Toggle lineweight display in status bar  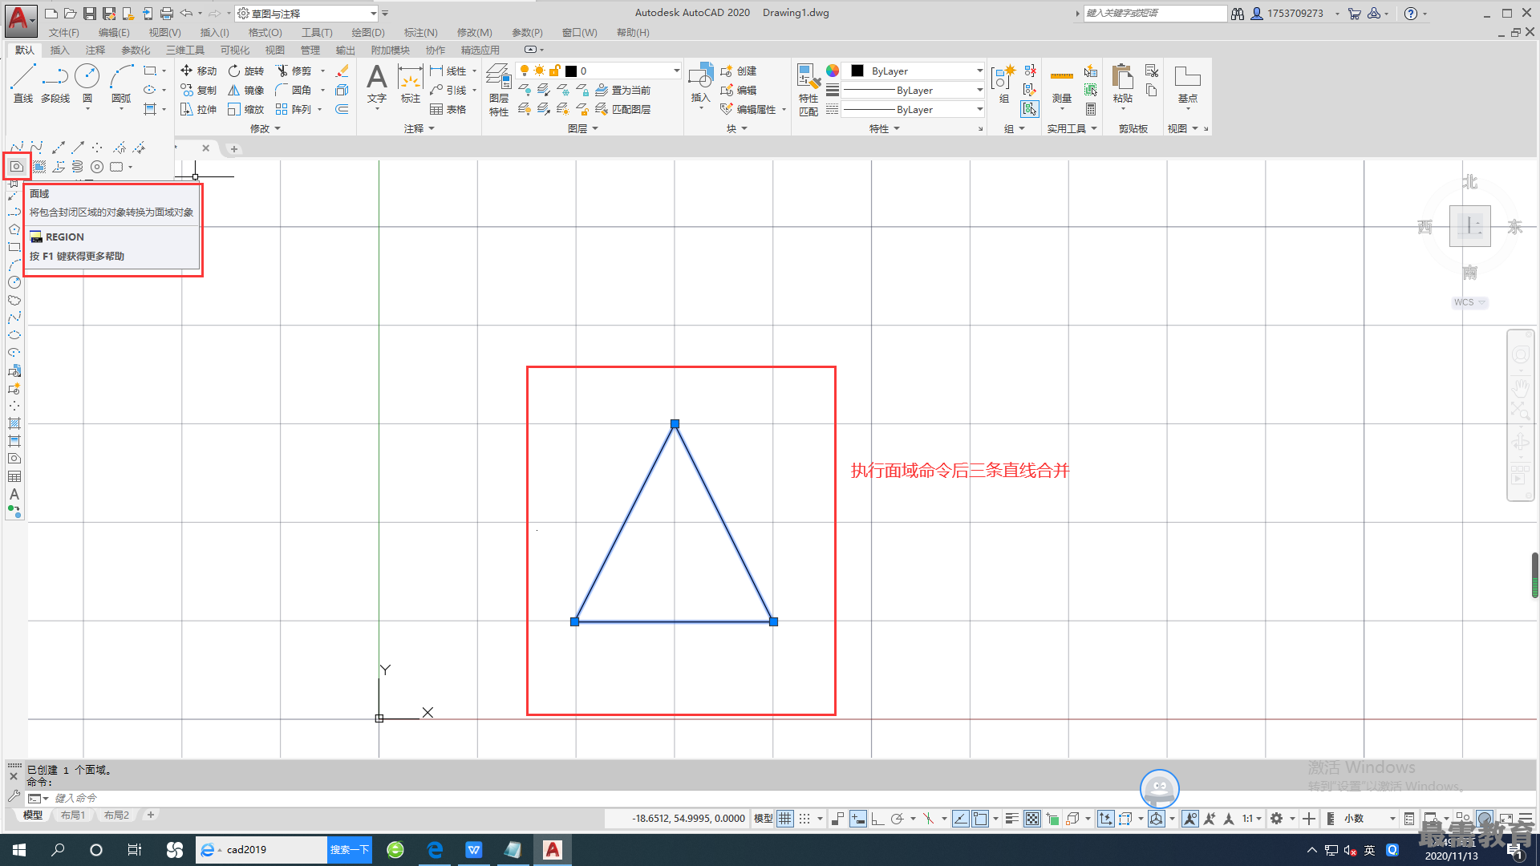tap(1012, 819)
